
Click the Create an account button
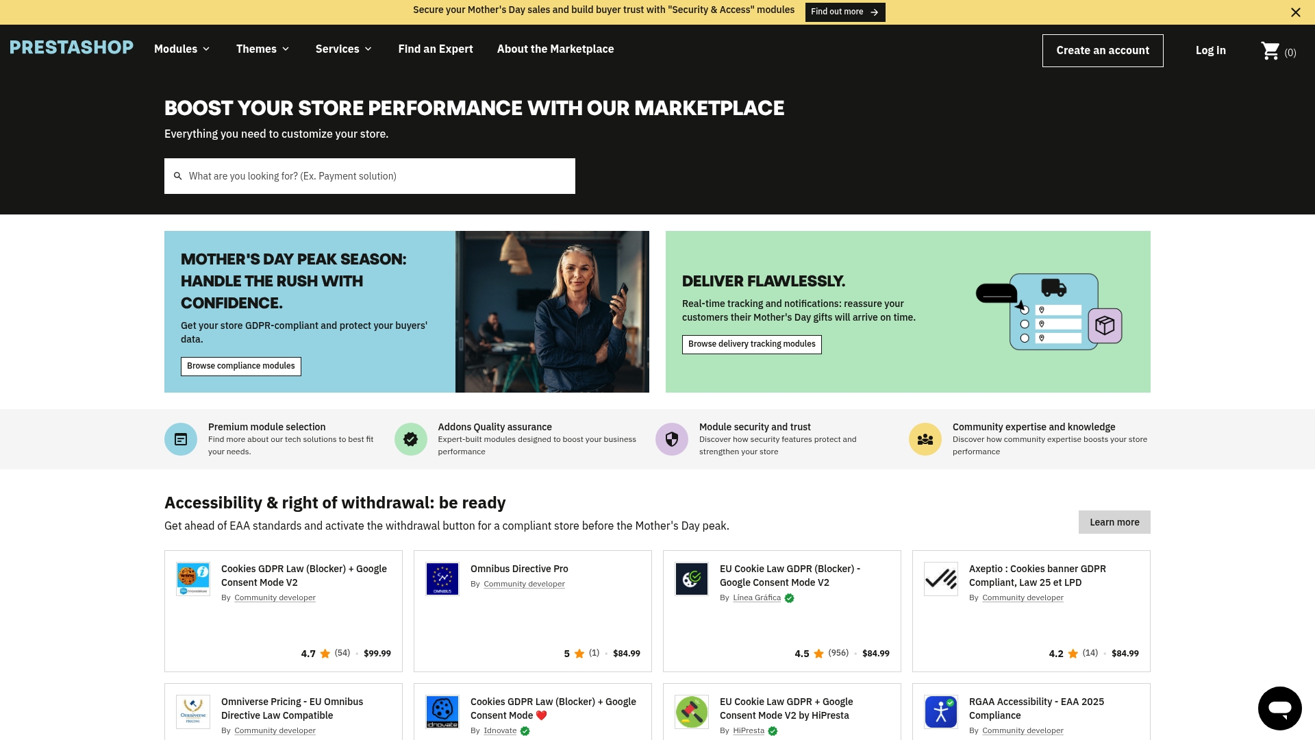(x=1103, y=51)
